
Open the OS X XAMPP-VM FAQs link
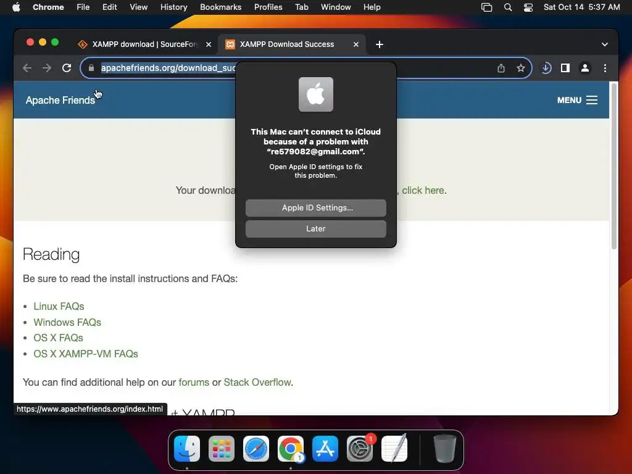86,354
